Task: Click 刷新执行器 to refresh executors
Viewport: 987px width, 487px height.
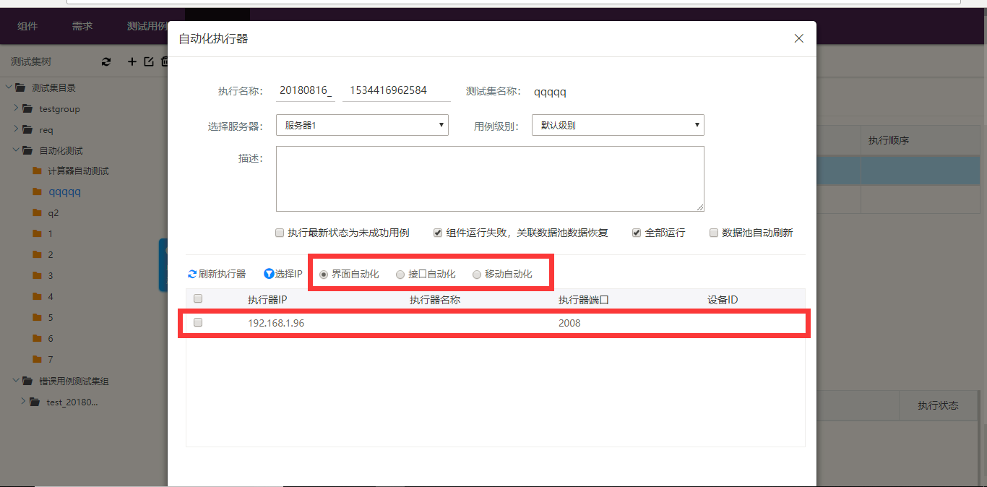Action: [217, 274]
